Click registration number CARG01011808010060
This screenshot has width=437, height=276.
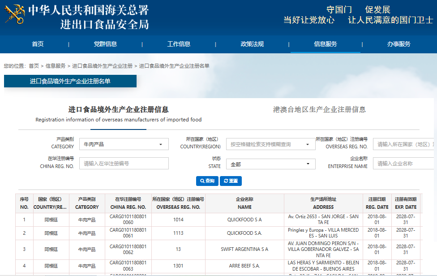[128, 220]
